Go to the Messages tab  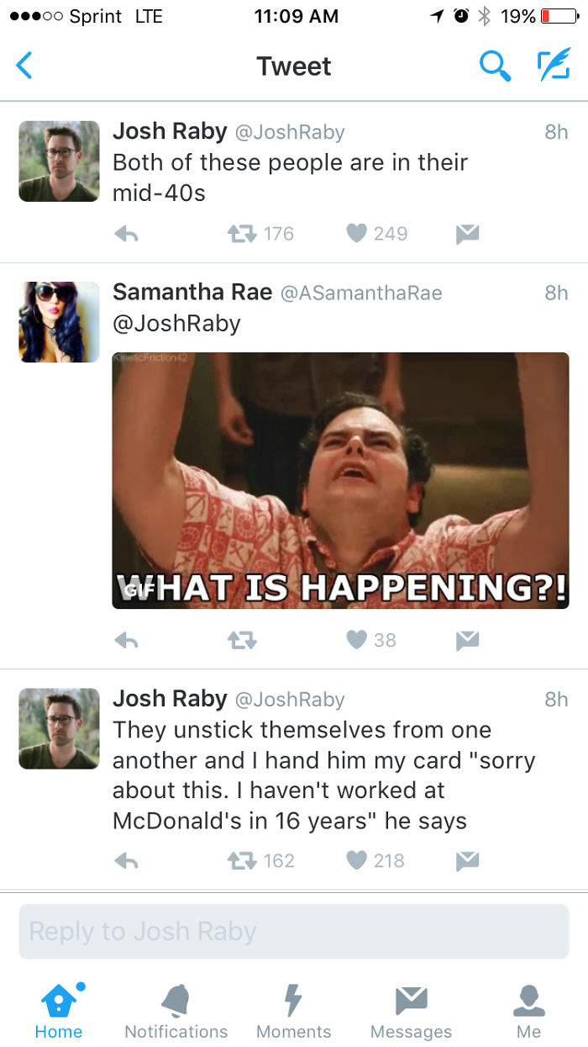point(411,1012)
